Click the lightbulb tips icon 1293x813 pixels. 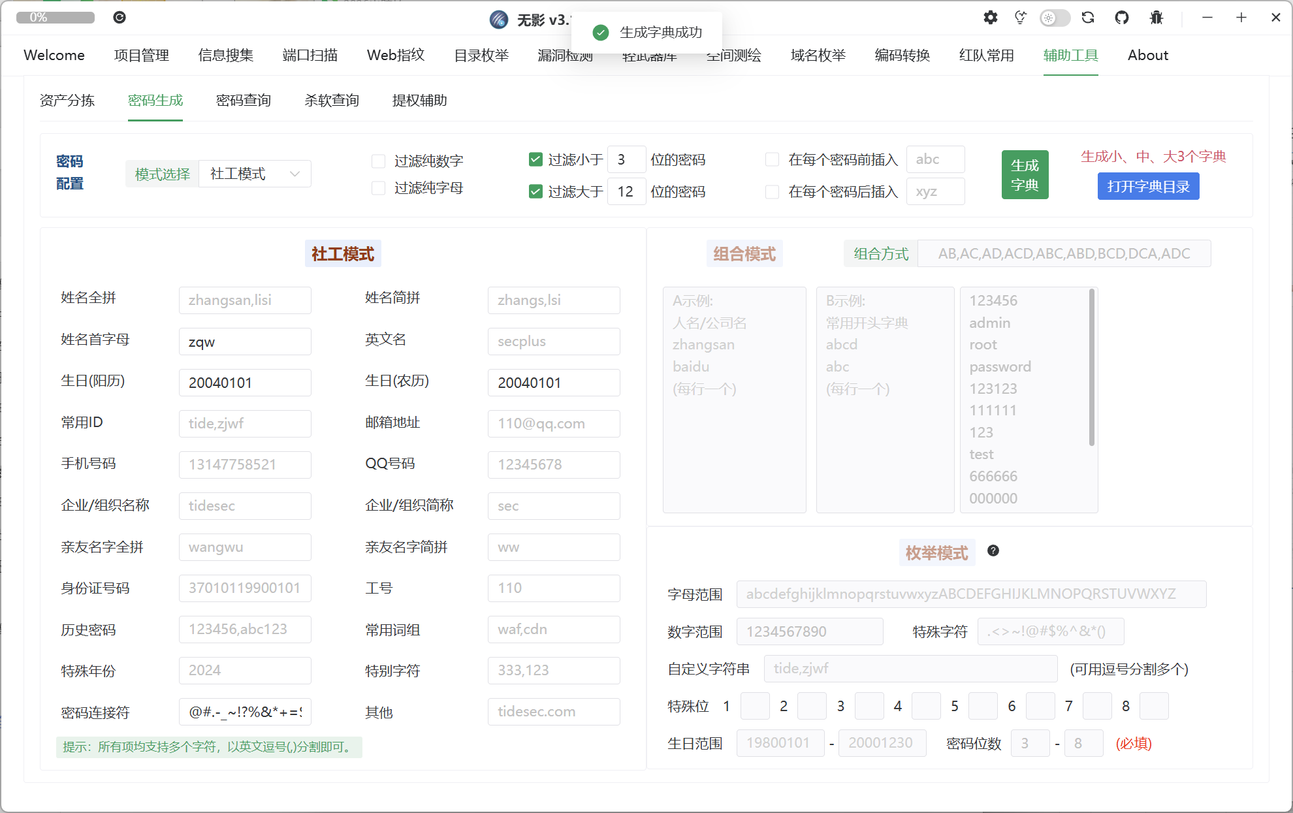point(1020,18)
